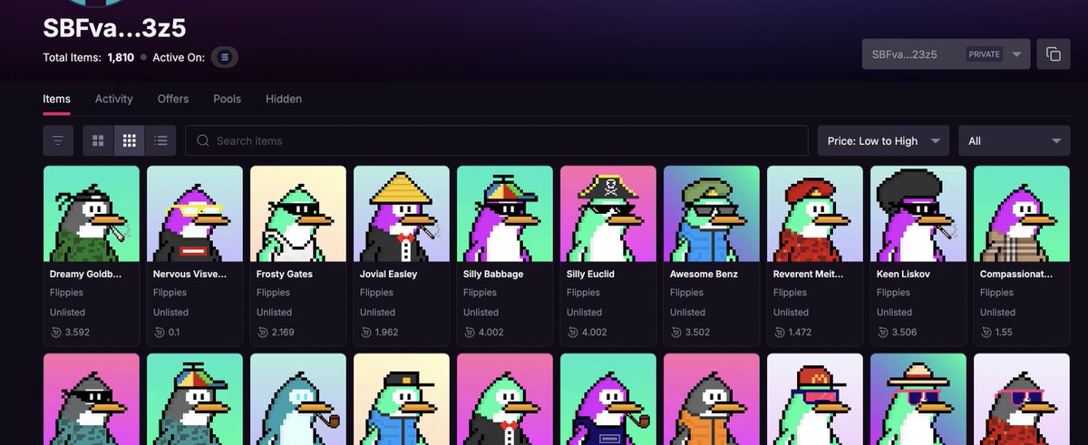Click the 1.472 price value
1088x445 pixels.
800,333
